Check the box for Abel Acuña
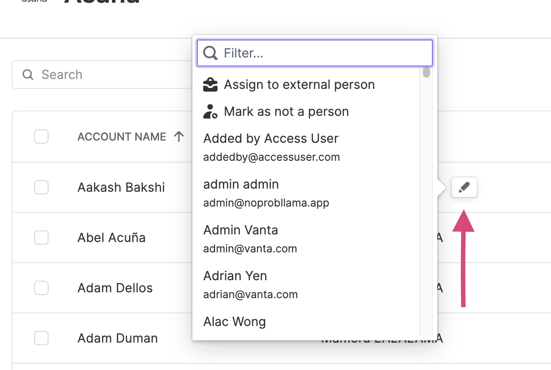The width and height of the screenshot is (551, 370). coord(41,238)
